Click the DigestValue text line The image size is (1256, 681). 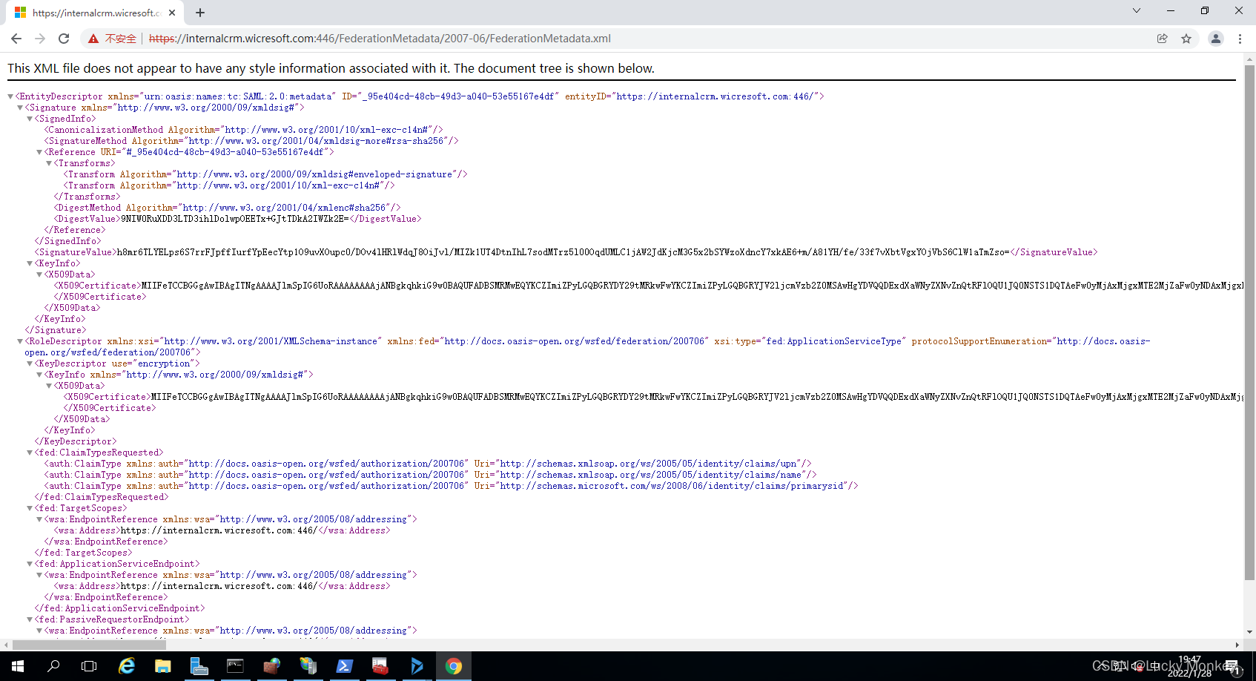(237, 219)
